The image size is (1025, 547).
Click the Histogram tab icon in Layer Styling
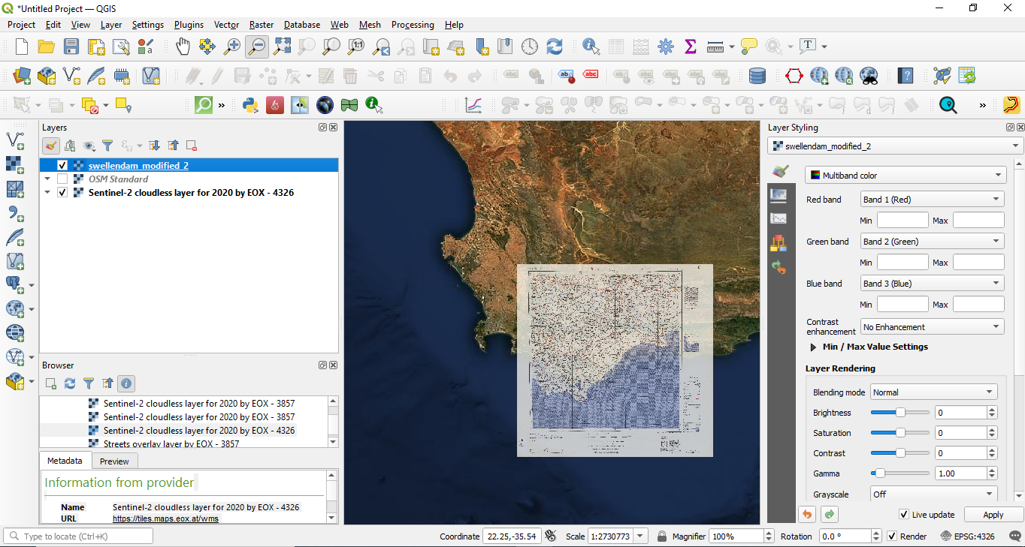click(x=779, y=219)
